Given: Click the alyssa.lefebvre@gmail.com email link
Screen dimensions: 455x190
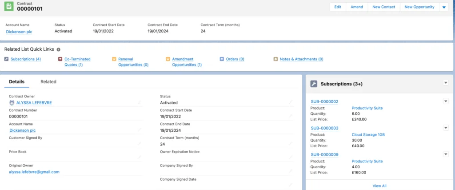Looking at the screenshot, I should pyautogui.click(x=34, y=172).
